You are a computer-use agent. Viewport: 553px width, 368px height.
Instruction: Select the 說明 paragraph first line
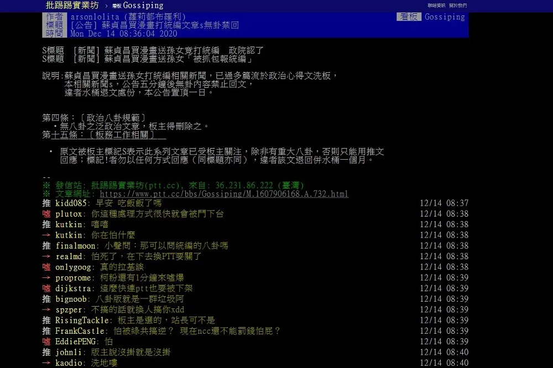[x=190, y=76]
